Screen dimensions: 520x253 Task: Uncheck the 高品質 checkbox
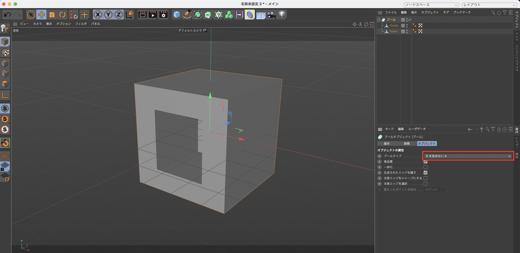point(425,162)
